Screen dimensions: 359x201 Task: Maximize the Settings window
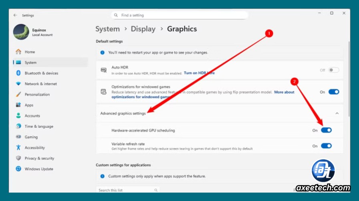pyautogui.click(x=331, y=13)
